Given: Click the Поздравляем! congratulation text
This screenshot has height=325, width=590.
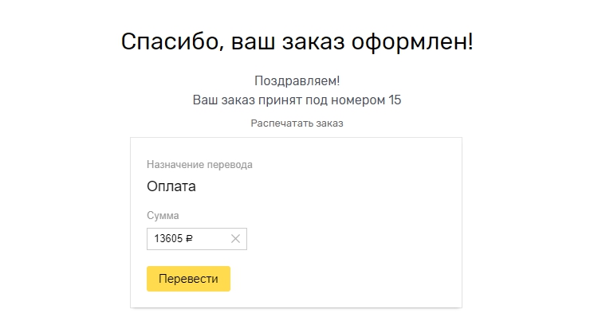Looking at the screenshot, I should click(297, 81).
